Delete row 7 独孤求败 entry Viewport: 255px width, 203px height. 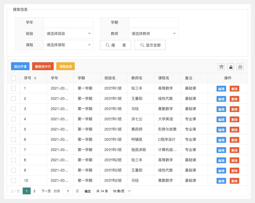coord(234,150)
